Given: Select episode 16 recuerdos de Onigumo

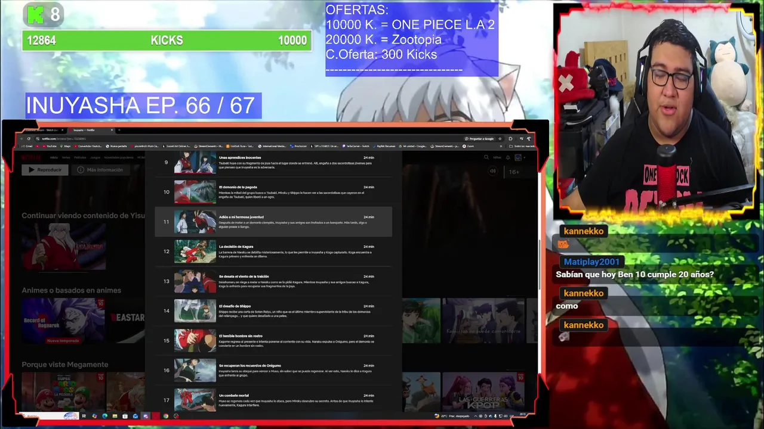Looking at the screenshot, I should tap(273, 371).
